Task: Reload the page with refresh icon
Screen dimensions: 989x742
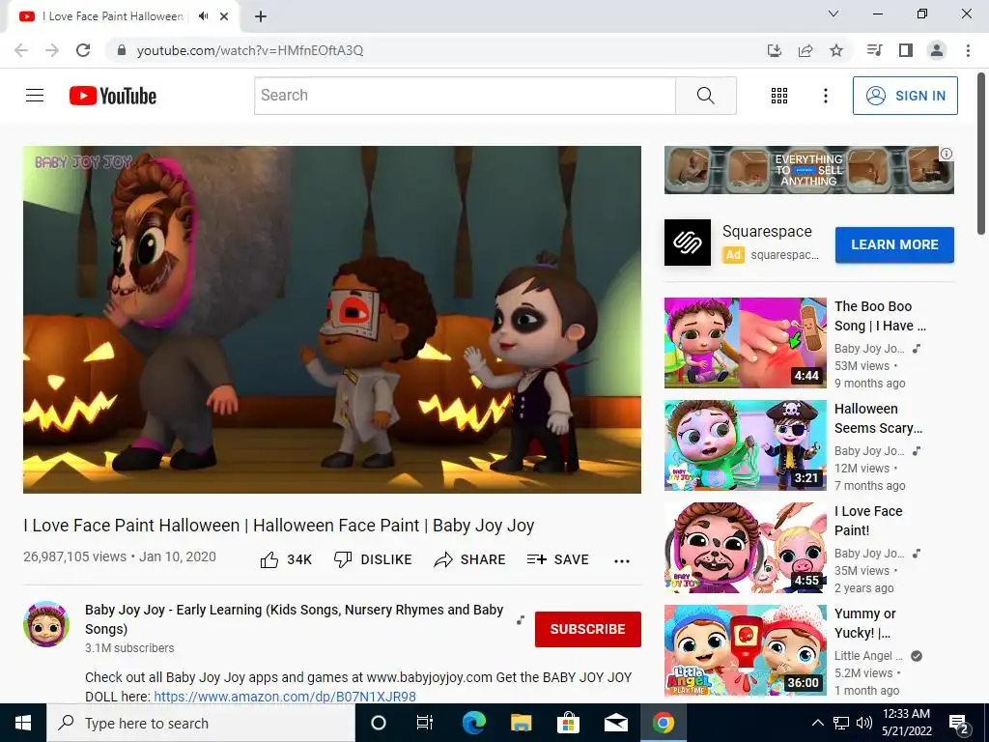Action: (83, 50)
